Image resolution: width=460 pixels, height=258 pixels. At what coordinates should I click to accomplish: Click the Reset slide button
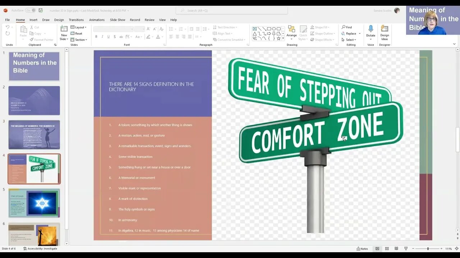[x=76, y=33]
